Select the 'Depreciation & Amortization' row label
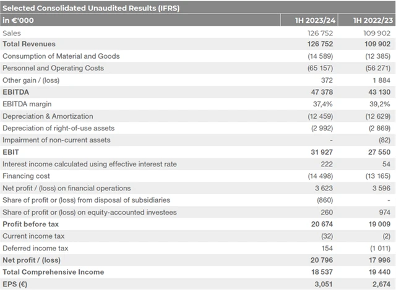The height and width of the screenshot is (290, 396). pyautogui.click(x=48, y=116)
